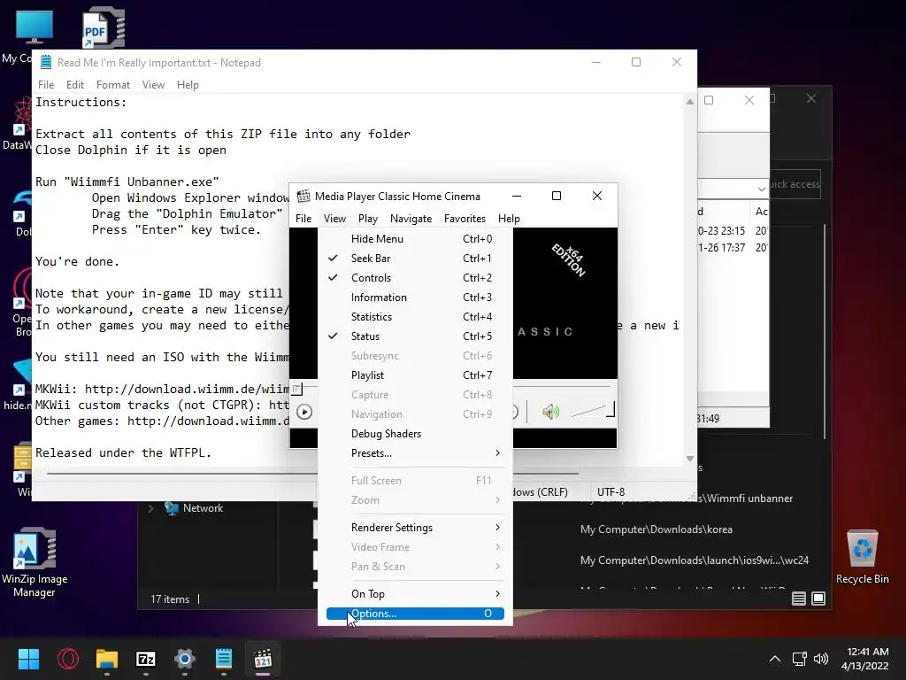Open the Navigate menu in Media Player Classic

click(411, 219)
